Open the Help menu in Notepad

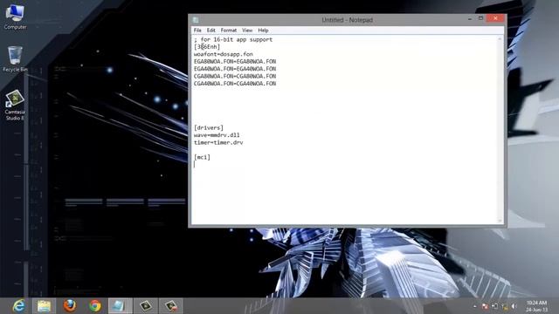[x=263, y=31]
